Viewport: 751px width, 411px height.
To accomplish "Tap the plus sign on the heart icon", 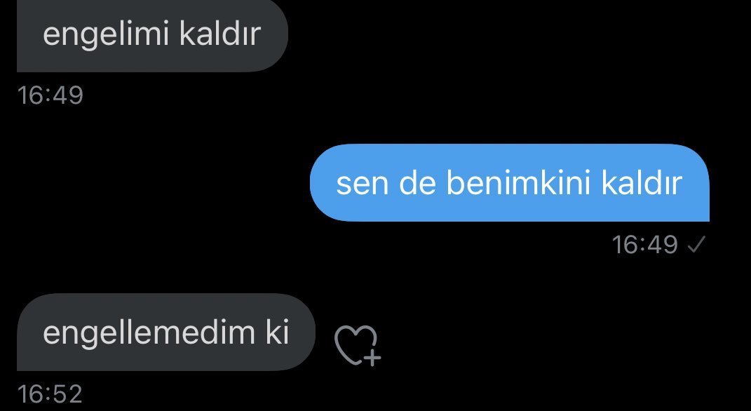I will pyautogui.click(x=373, y=358).
